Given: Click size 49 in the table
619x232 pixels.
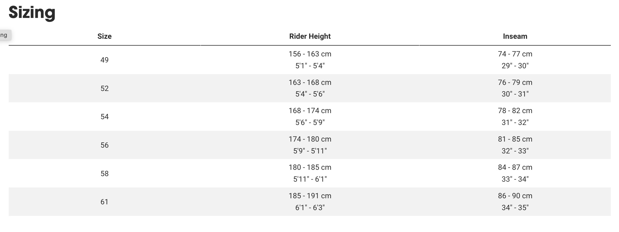Looking at the screenshot, I should click(x=104, y=60).
